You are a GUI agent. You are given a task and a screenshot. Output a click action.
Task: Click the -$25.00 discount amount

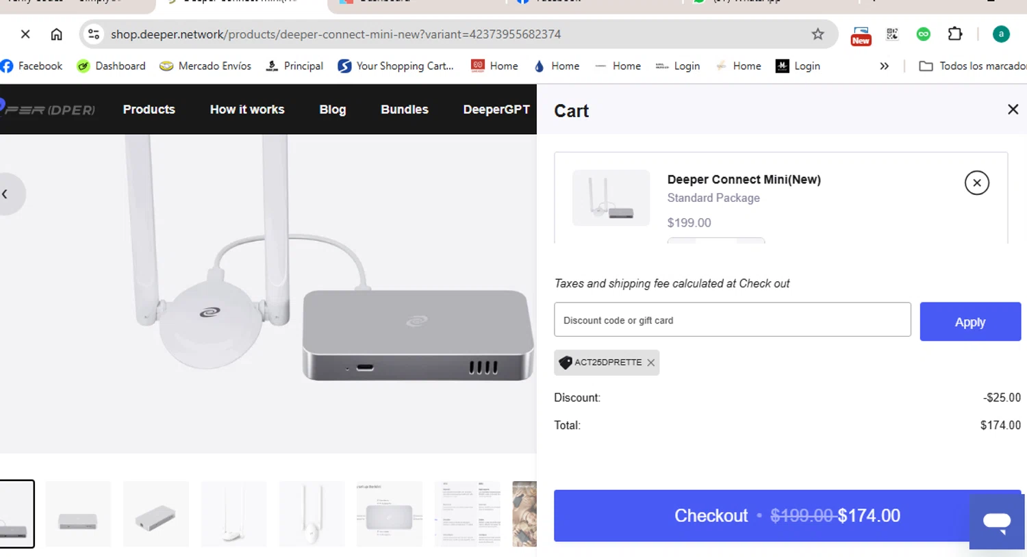point(1002,398)
